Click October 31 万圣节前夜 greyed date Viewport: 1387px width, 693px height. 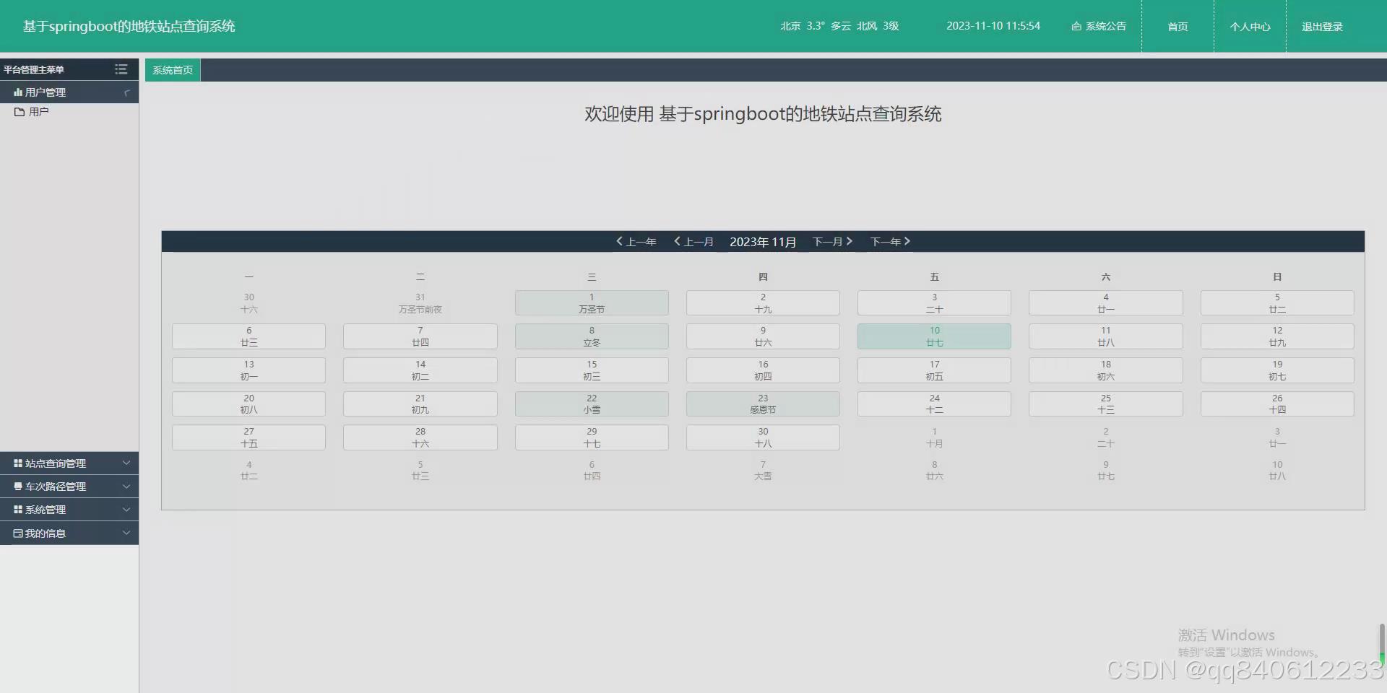[x=420, y=303]
